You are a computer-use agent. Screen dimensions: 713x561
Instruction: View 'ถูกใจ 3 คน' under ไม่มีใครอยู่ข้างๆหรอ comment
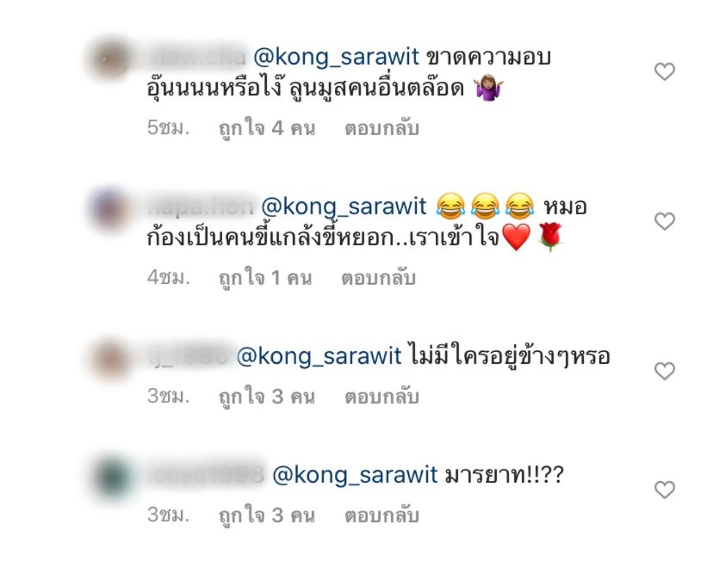click(x=267, y=397)
